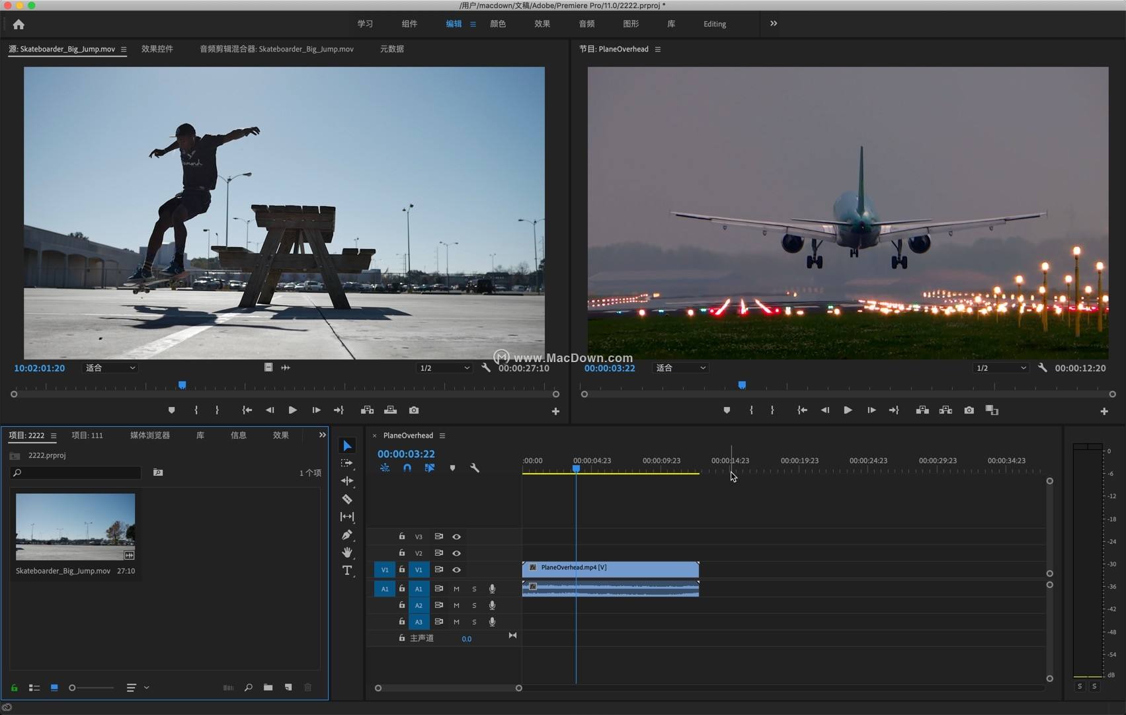This screenshot has height=715, width=1126.
Task: Open the 媒体浏览器 panel tab
Action: (x=150, y=435)
